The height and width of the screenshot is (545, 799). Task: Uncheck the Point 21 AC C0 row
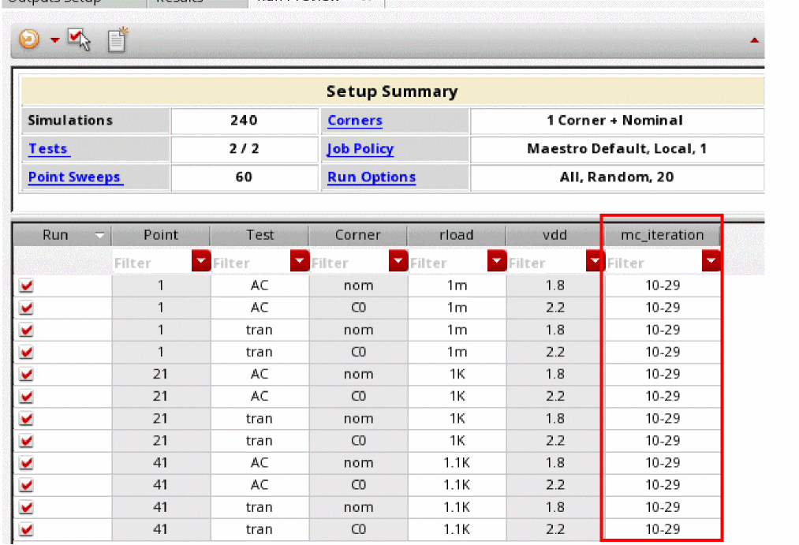coord(27,396)
